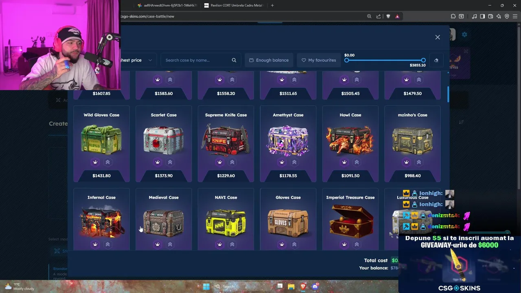Open the weather widget showing Mostly cloudy
521x293 pixels.
click(x=19, y=286)
